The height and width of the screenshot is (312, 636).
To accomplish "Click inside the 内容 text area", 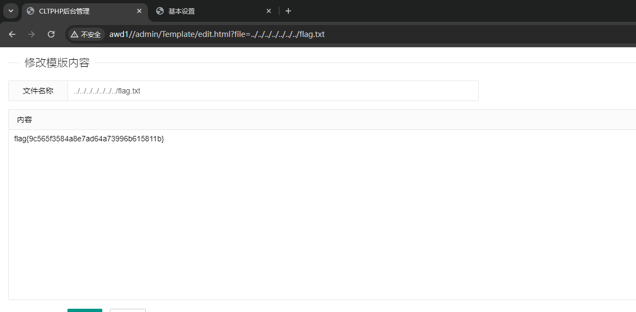I will pos(322,215).
